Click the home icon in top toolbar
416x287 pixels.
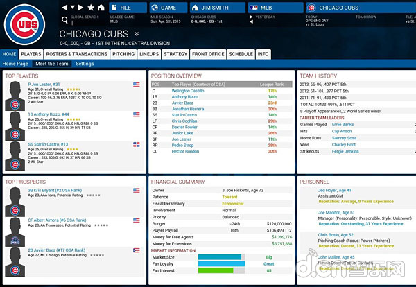pyautogui.click(x=101, y=8)
